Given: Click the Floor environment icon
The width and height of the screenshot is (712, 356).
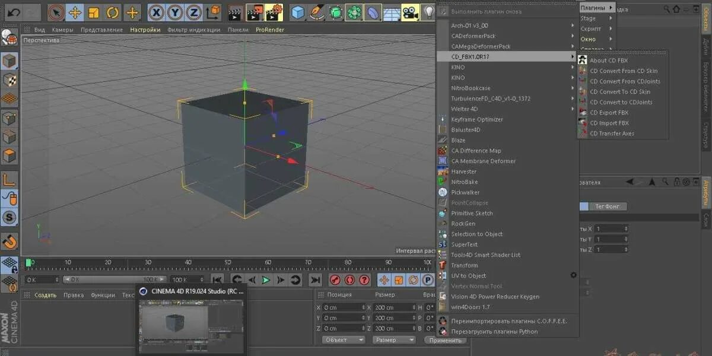Looking at the screenshot, I should [391, 12].
